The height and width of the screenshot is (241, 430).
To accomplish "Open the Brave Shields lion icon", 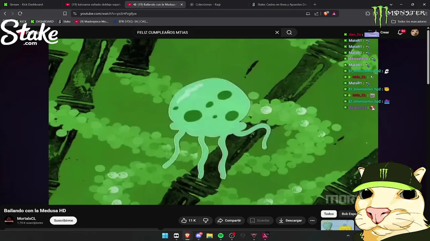I will [326, 13].
